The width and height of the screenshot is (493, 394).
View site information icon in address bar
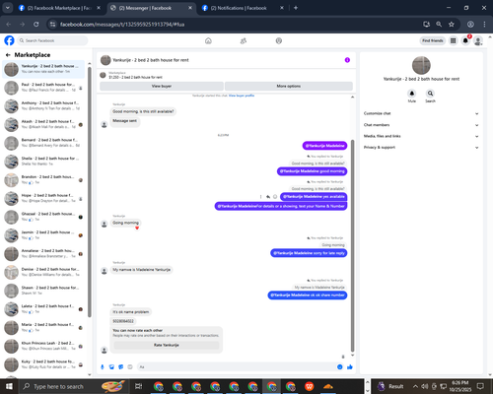pos(52,24)
